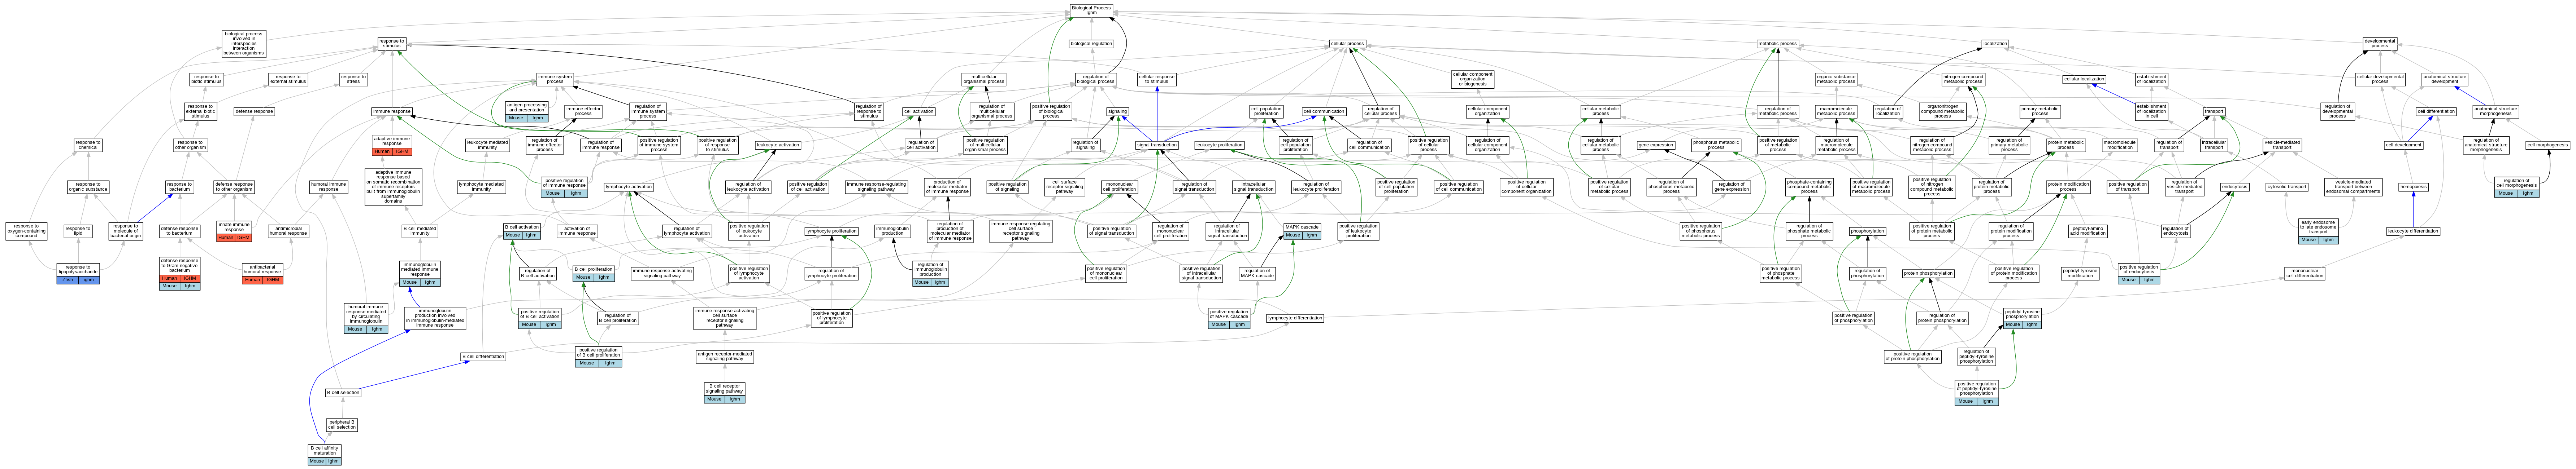Select the 'hemopoiesis' node
Viewport: 2576px width, 469px height.
click(2414, 187)
